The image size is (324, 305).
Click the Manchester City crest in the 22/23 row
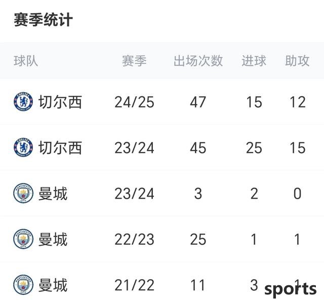click(23, 239)
